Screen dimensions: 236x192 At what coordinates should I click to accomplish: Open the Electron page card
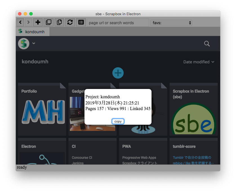(42, 151)
